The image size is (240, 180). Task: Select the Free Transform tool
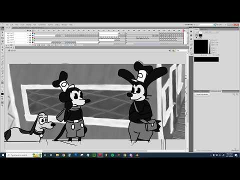pyautogui.click(x=2, y=38)
